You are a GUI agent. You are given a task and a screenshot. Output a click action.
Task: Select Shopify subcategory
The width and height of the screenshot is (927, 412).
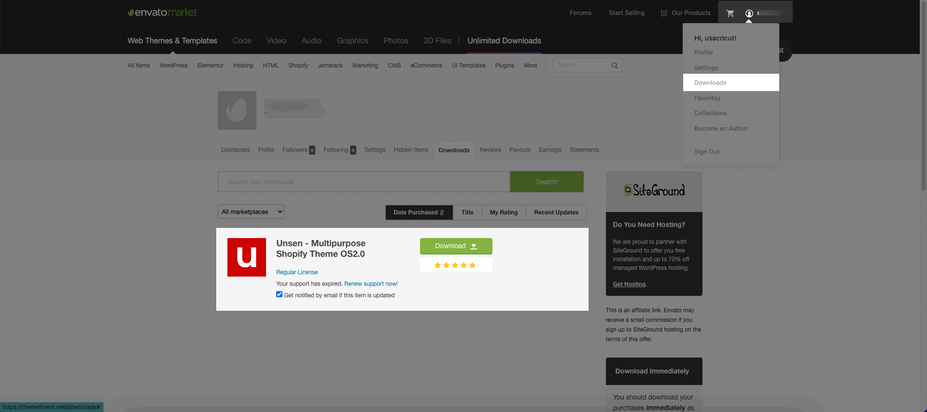coord(298,66)
